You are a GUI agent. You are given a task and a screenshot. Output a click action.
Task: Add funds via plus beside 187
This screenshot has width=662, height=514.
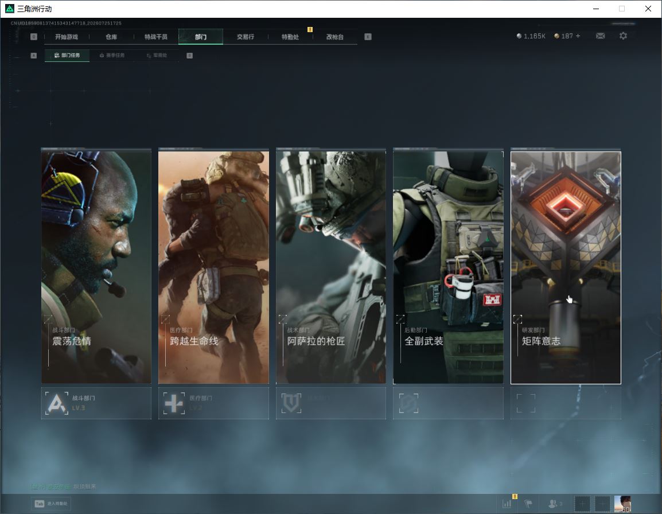tap(578, 36)
